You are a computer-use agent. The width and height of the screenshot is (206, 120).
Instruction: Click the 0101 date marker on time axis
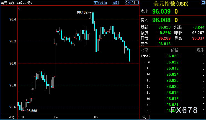click(x=21, y=117)
